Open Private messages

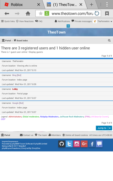pyautogui.click(x=82, y=21)
